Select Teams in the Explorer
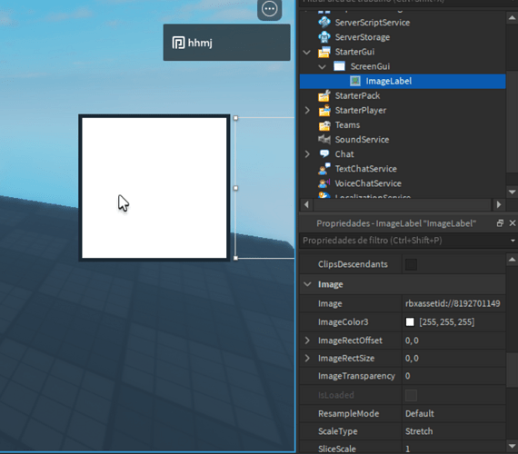 [347, 125]
